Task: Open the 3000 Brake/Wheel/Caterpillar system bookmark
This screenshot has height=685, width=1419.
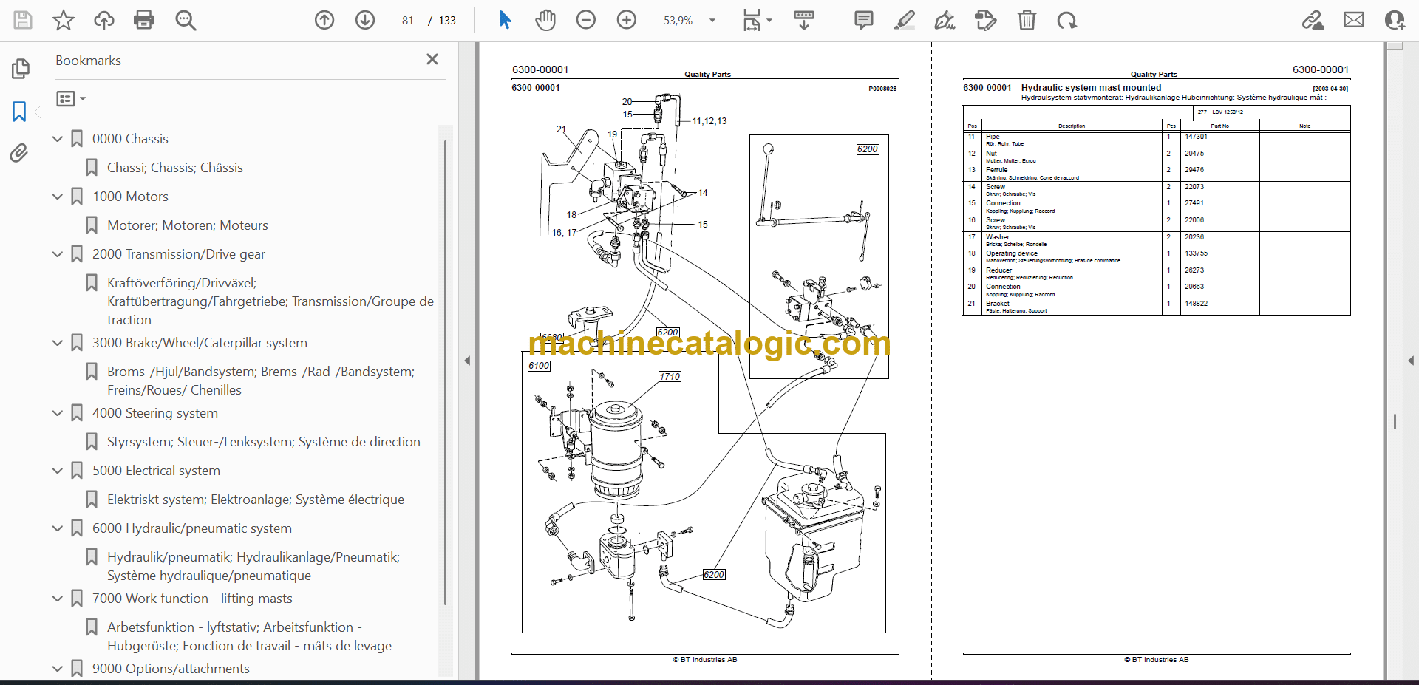Action: pyautogui.click(x=200, y=343)
